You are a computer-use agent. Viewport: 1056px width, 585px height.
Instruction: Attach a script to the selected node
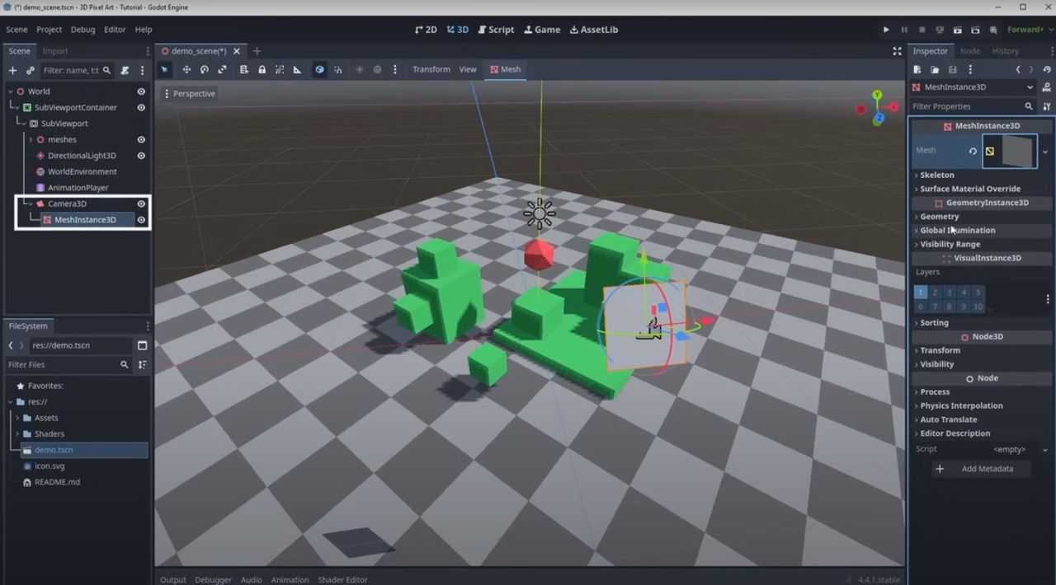tap(125, 70)
